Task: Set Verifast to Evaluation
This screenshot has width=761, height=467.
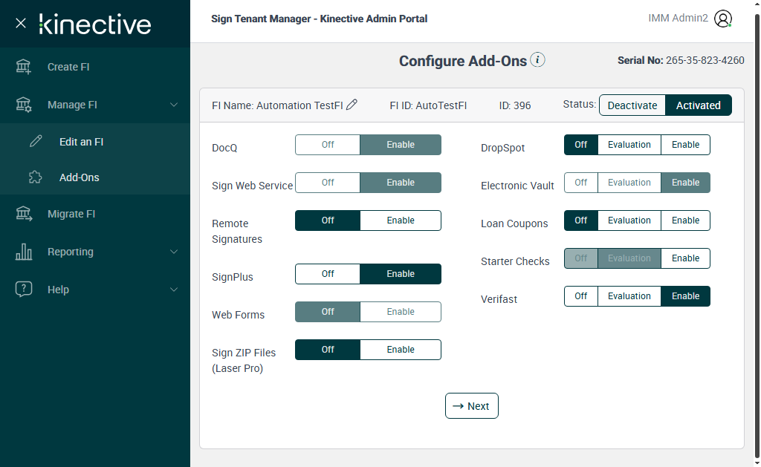Action: (629, 295)
